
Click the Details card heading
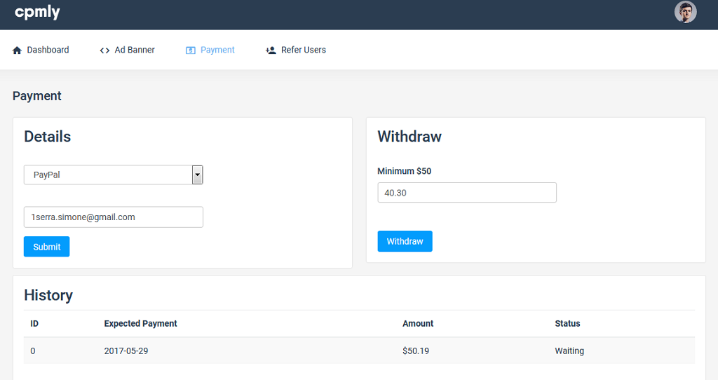click(x=47, y=137)
